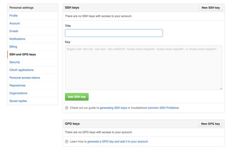Go to OAuth applications

click(21, 70)
